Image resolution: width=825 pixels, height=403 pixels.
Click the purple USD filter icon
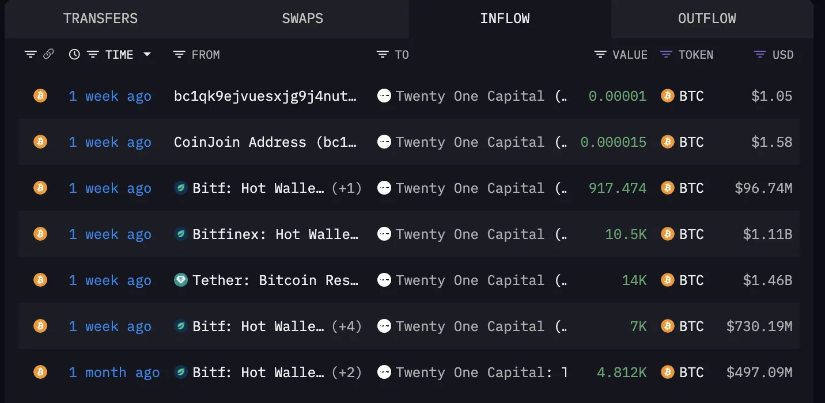(760, 55)
